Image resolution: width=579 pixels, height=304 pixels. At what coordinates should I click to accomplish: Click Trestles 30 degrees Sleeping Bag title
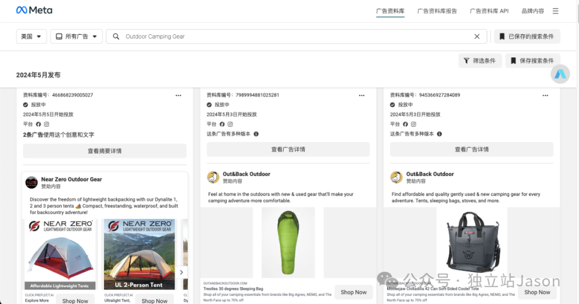[x=233, y=289]
